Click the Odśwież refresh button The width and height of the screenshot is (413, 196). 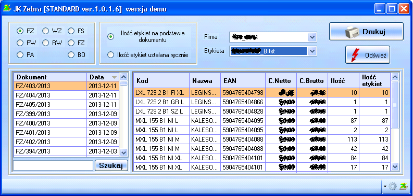368,55
